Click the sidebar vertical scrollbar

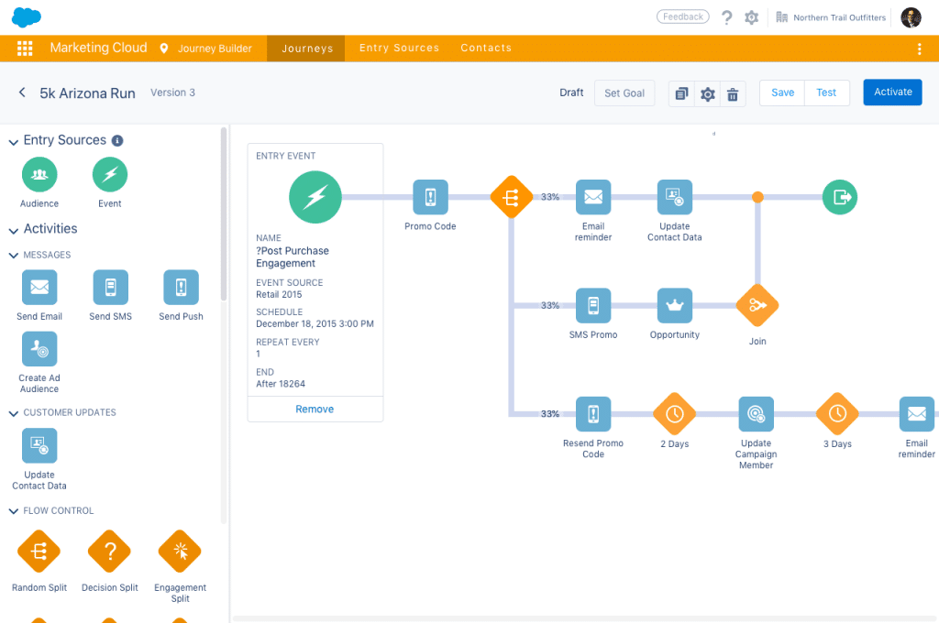coord(224,213)
